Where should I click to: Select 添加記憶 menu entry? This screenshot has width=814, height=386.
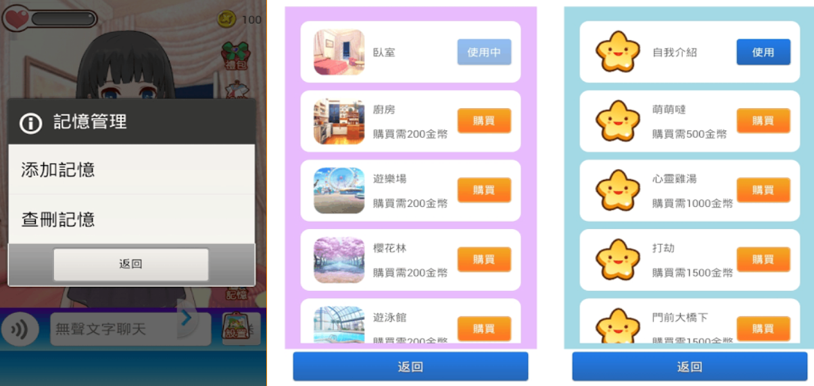click(x=131, y=170)
